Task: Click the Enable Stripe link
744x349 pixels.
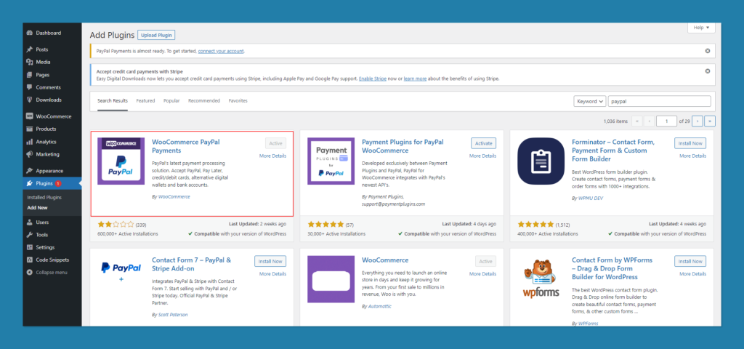Action: [371, 79]
